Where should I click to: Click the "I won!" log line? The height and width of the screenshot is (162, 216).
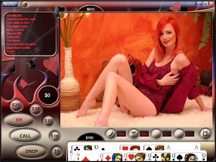[x=10, y=51]
